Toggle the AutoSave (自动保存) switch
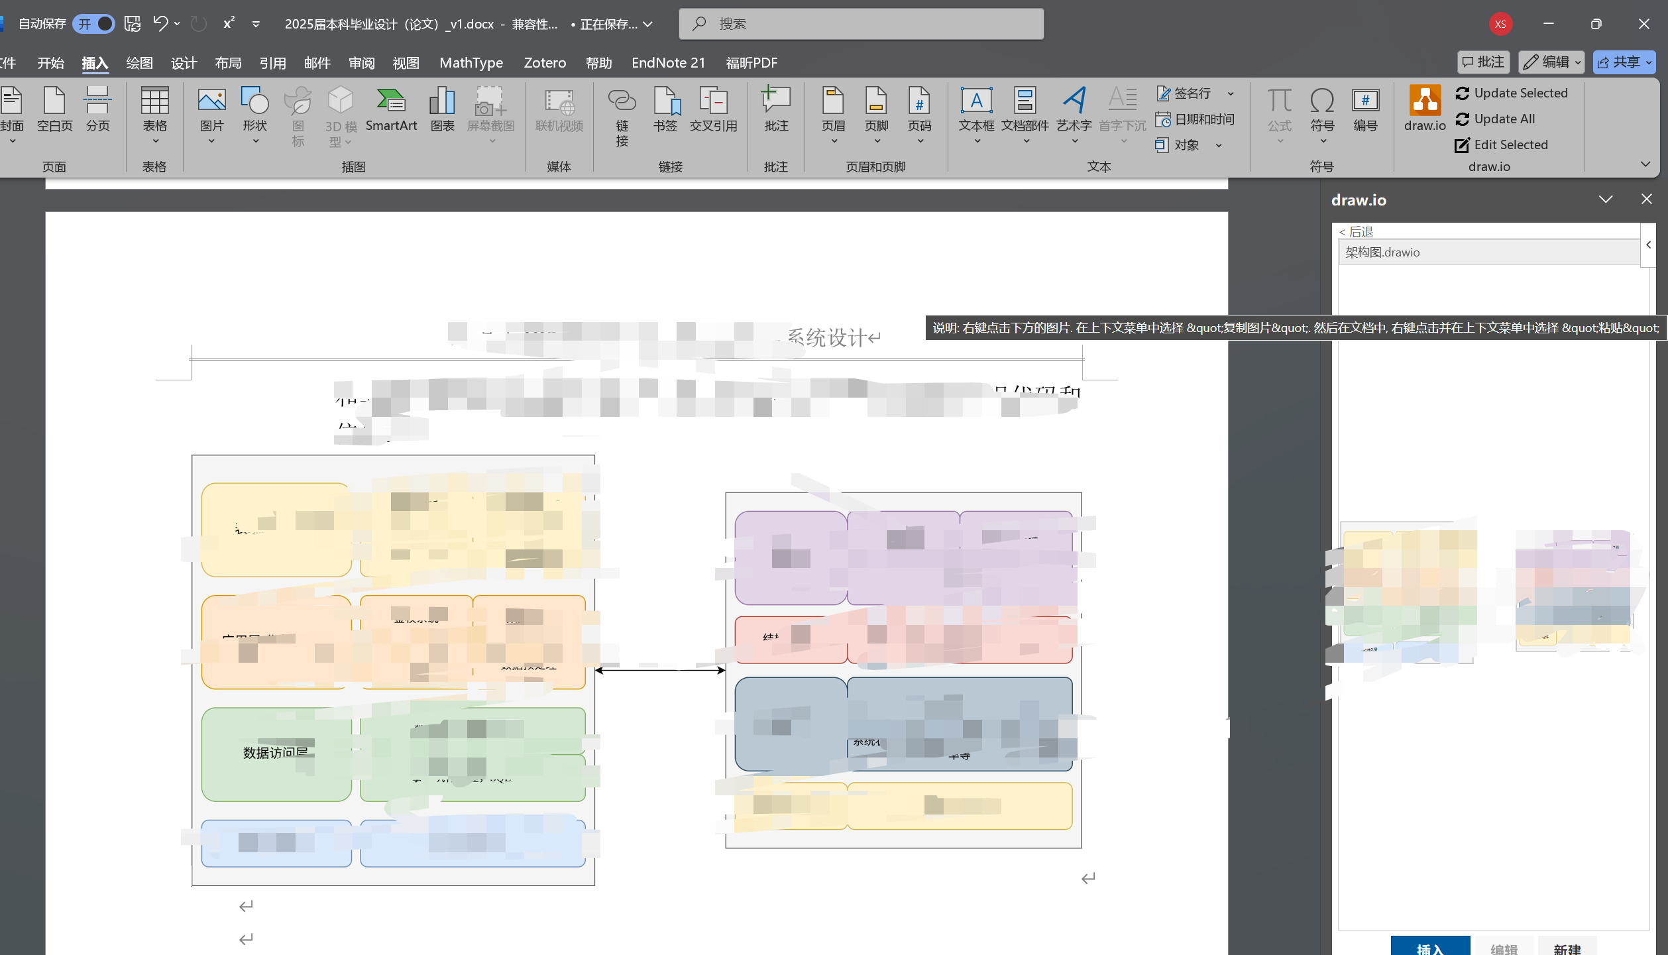 click(x=94, y=24)
